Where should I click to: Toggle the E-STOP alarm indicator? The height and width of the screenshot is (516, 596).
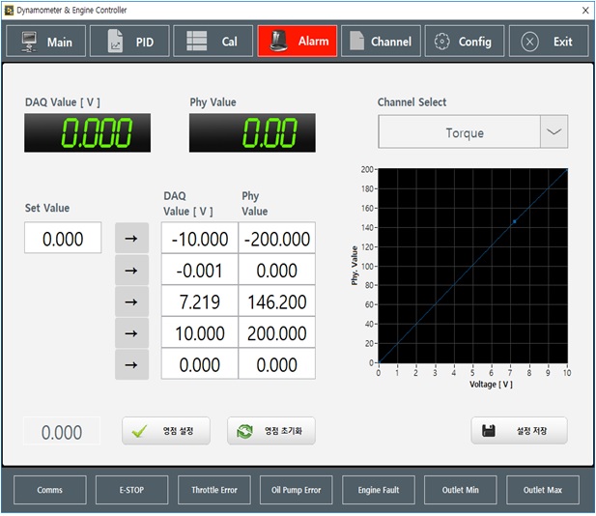[130, 490]
